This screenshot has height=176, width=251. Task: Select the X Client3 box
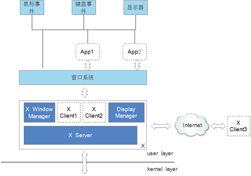coord(238,126)
